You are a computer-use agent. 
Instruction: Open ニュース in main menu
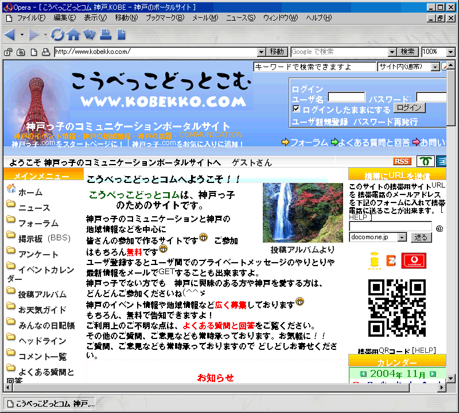pos(34,208)
